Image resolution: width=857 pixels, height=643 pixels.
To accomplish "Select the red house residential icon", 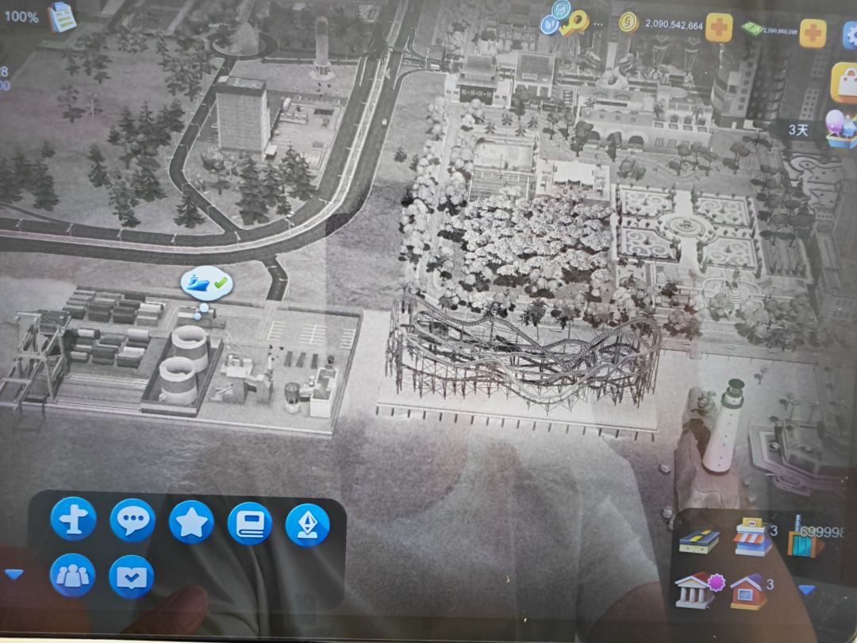I will tap(748, 592).
